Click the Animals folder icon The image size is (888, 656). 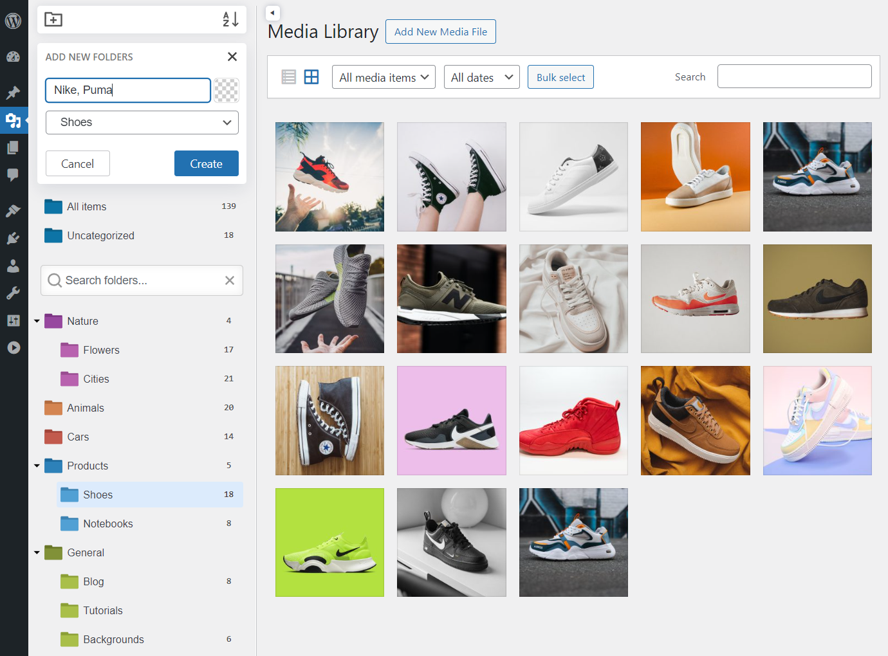click(x=53, y=408)
